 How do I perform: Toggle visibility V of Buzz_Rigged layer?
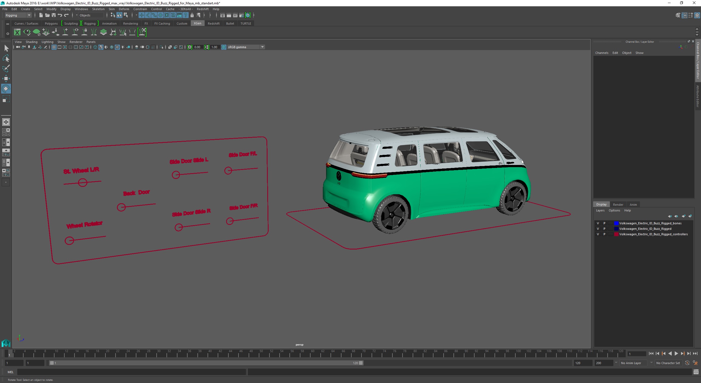[x=598, y=229]
